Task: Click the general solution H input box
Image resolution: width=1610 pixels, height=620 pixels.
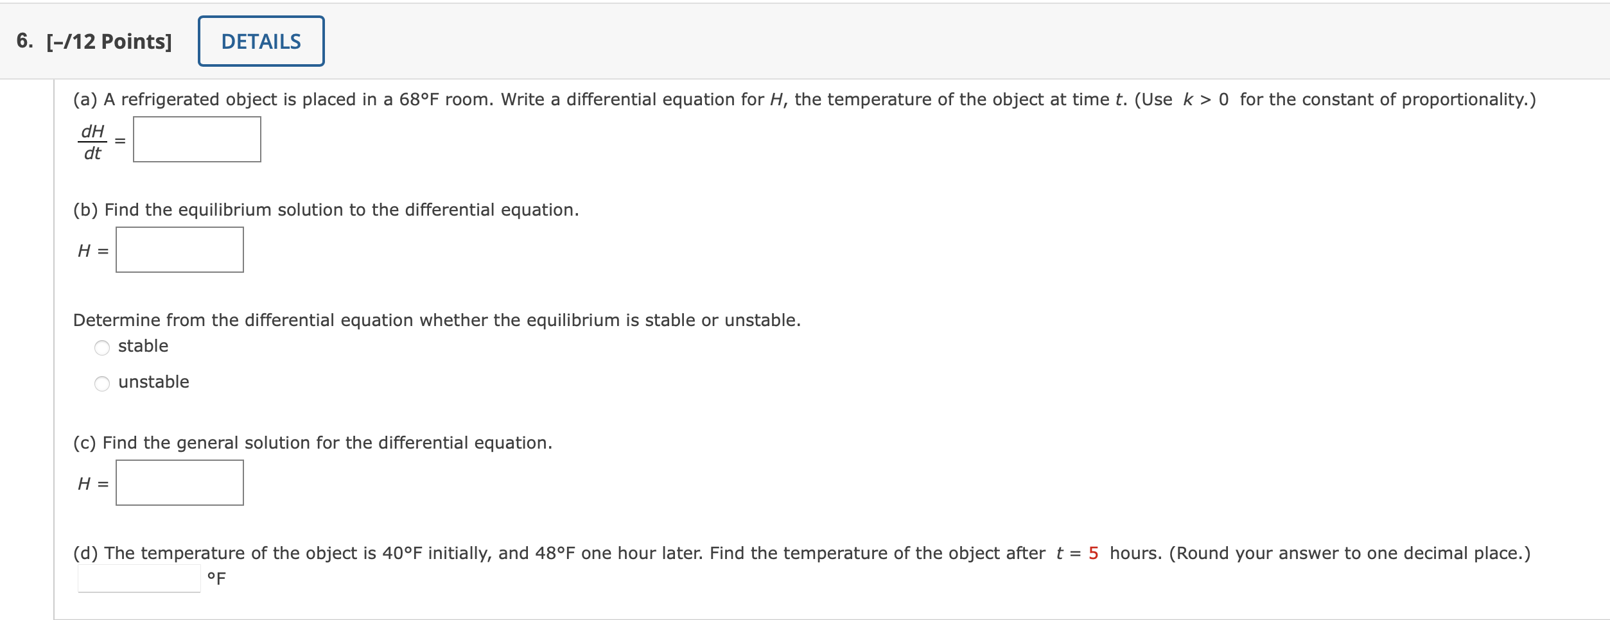Action: [x=179, y=482]
